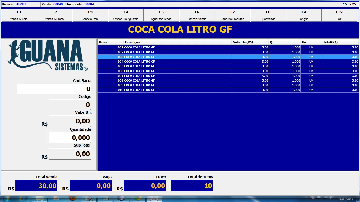Screen dimensions: 360x202
Task: Open F4 Vendas Em Aguardo
Action: [126, 16]
